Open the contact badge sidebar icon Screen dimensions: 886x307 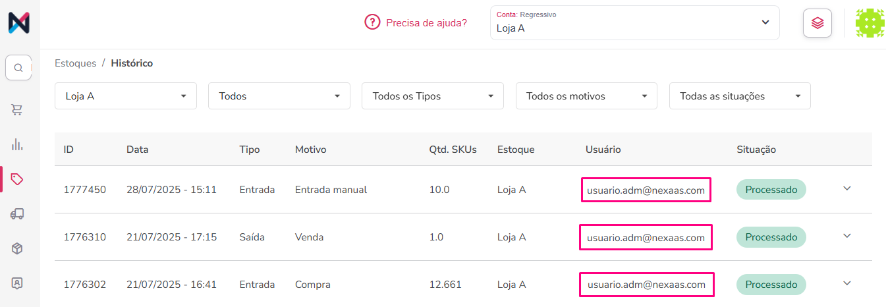(x=18, y=283)
